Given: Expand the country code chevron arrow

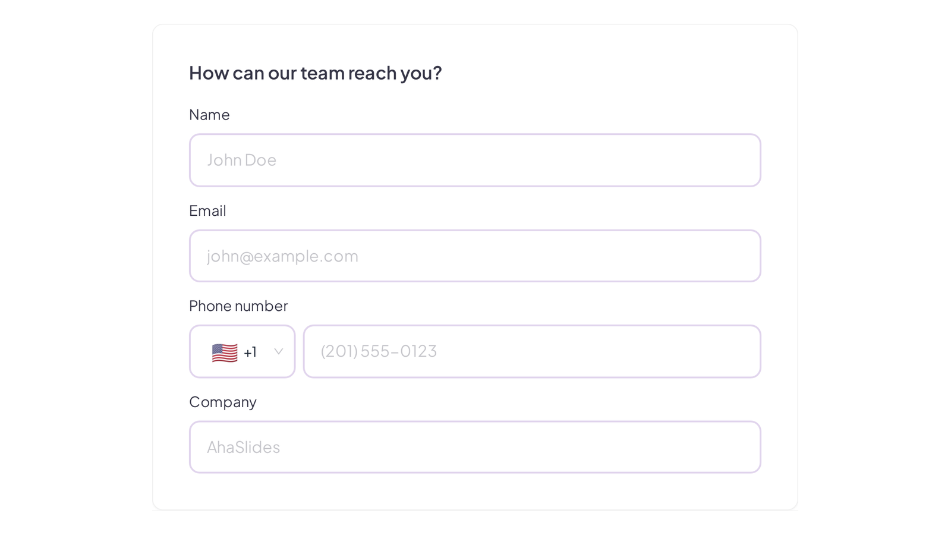Looking at the screenshot, I should (x=278, y=351).
